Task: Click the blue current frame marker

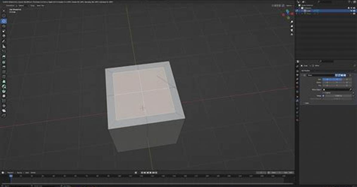Action: [x=11, y=176]
